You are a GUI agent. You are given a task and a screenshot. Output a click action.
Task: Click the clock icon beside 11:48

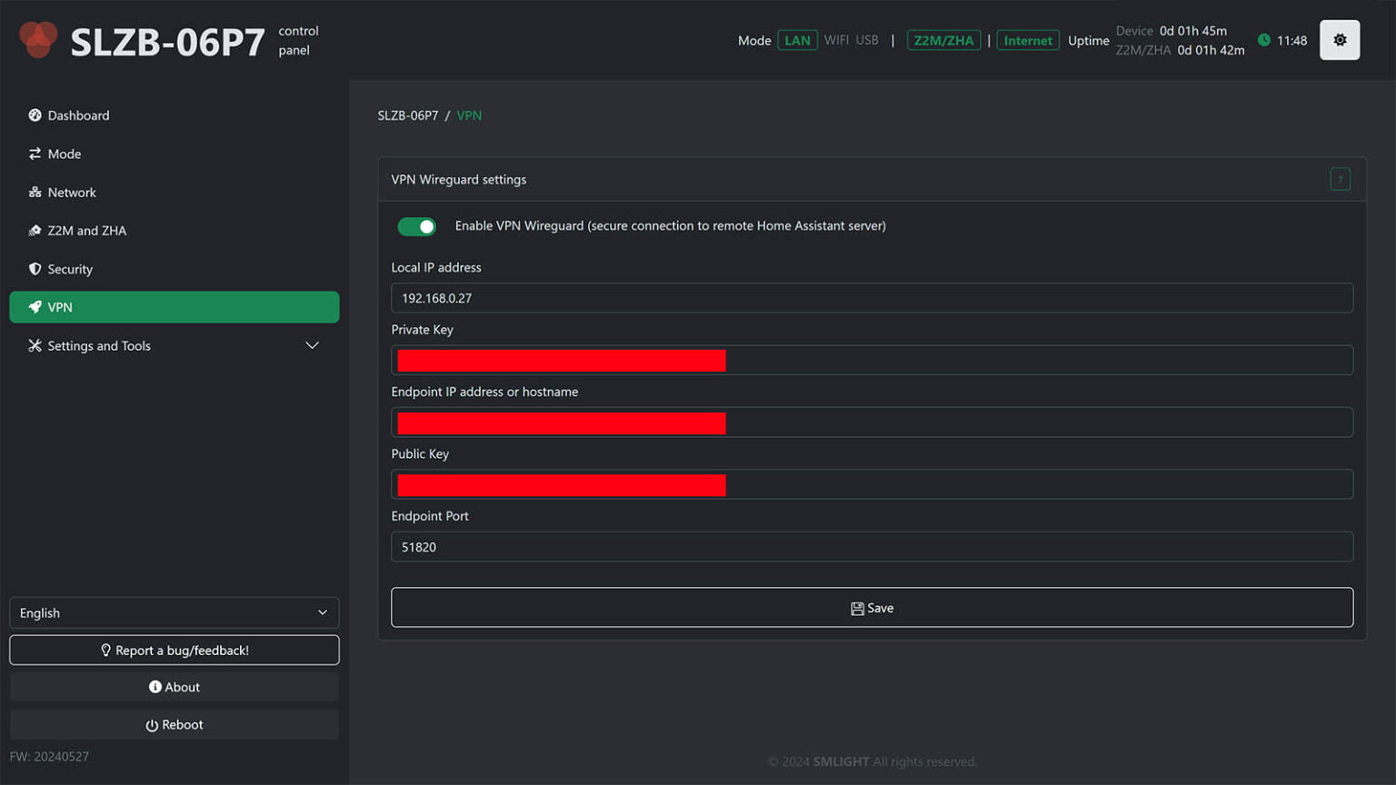pyautogui.click(x=1263, y=40)
